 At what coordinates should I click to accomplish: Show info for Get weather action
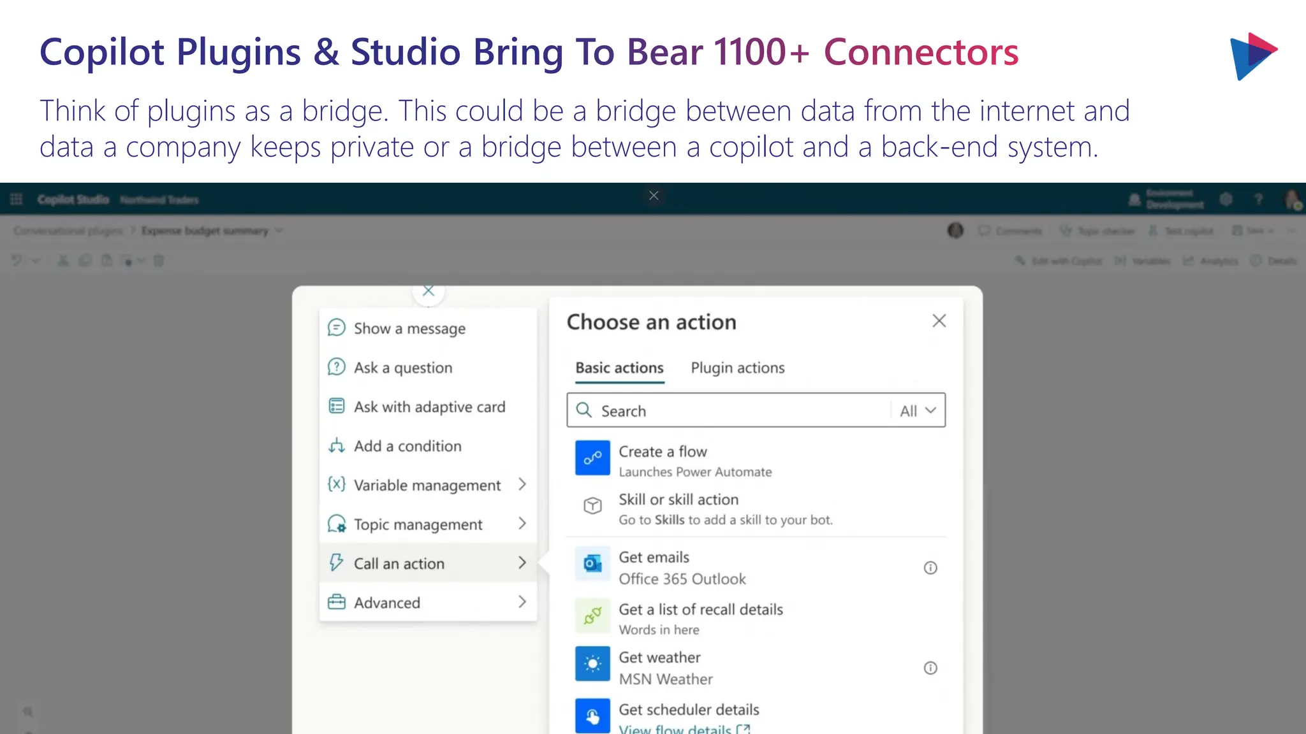click(930, 668)
